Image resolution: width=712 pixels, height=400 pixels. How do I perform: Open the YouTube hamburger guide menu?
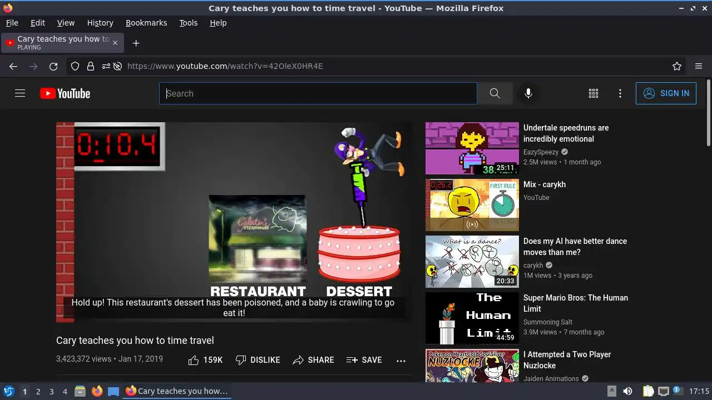20,93
